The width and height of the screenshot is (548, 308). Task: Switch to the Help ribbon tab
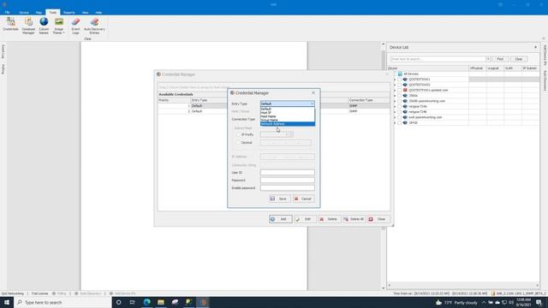click(x=98, y=12)
